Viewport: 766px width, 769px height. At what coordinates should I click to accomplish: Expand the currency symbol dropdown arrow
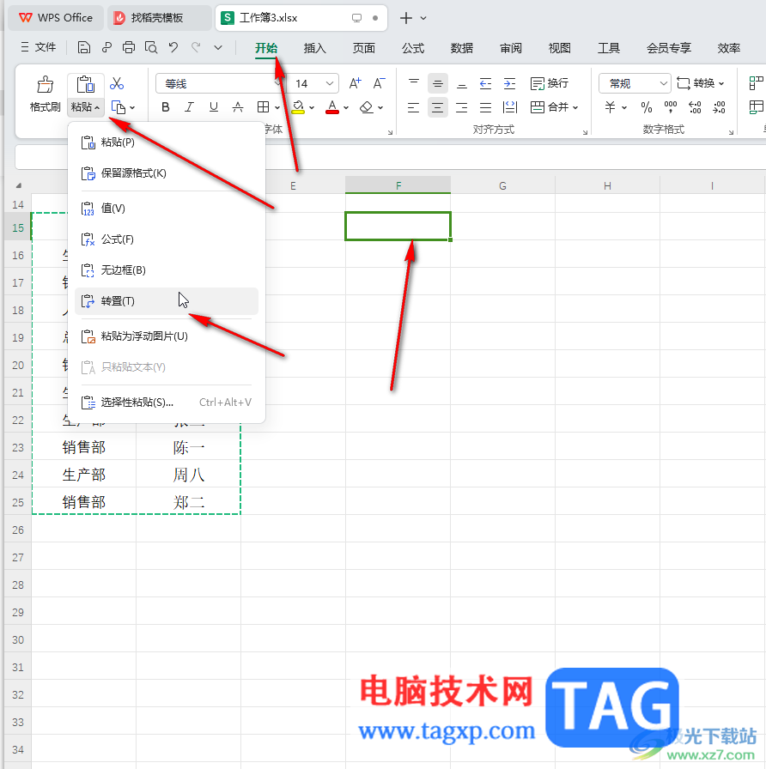(624, 107)
